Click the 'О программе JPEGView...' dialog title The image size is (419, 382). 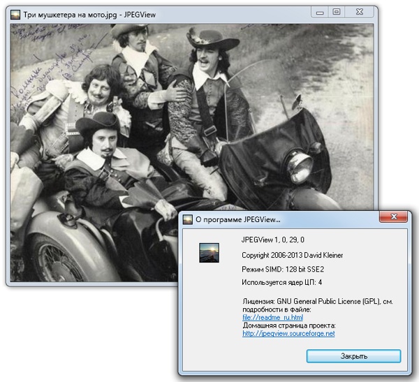[x=238, y=219]
